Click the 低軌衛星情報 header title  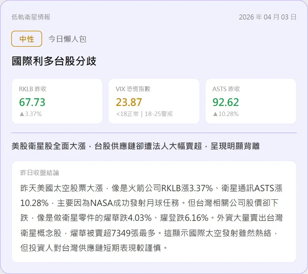(x=31, y=17)
